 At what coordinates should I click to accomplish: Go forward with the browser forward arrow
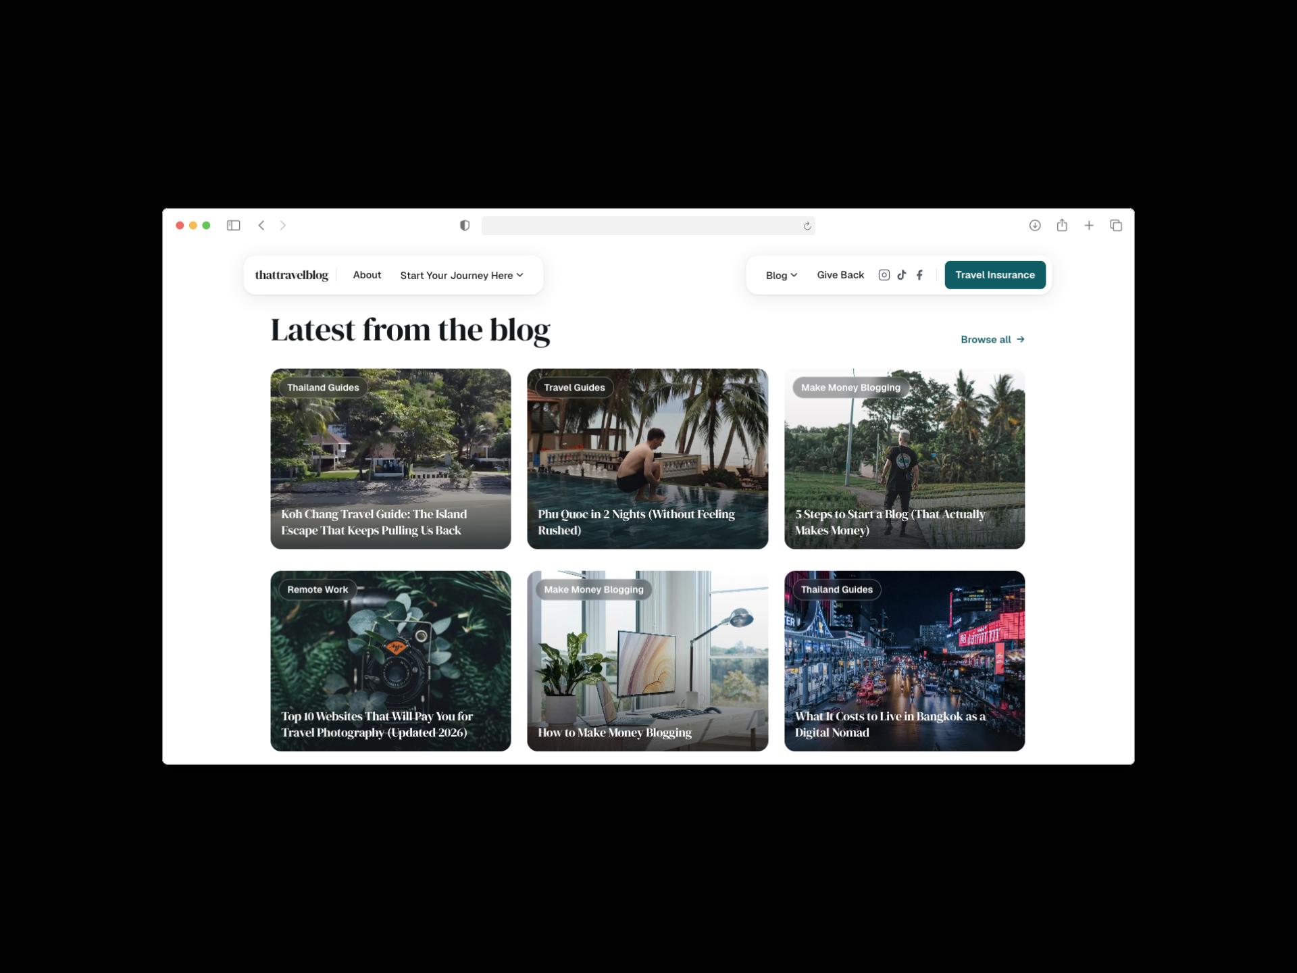(x=283, y=225)
